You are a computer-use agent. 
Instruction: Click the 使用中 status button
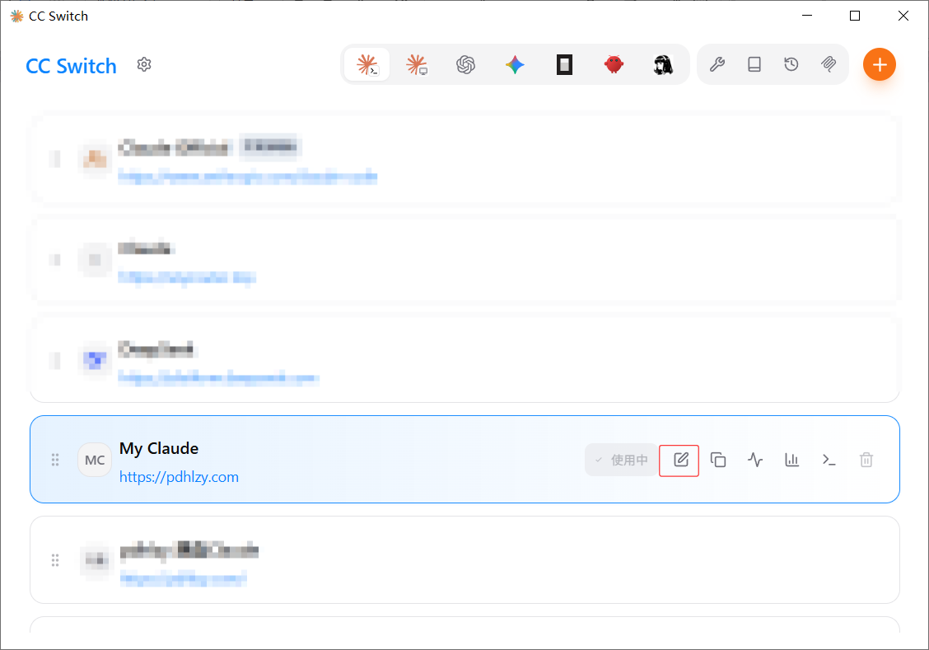pyautogui.click(x=622, y=460)
